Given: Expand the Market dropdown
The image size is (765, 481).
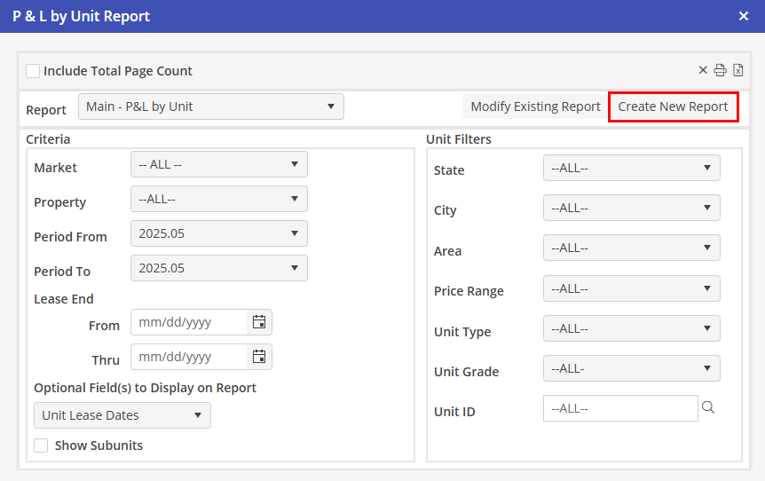Looking at the screenshot, I should pos(218,164).
